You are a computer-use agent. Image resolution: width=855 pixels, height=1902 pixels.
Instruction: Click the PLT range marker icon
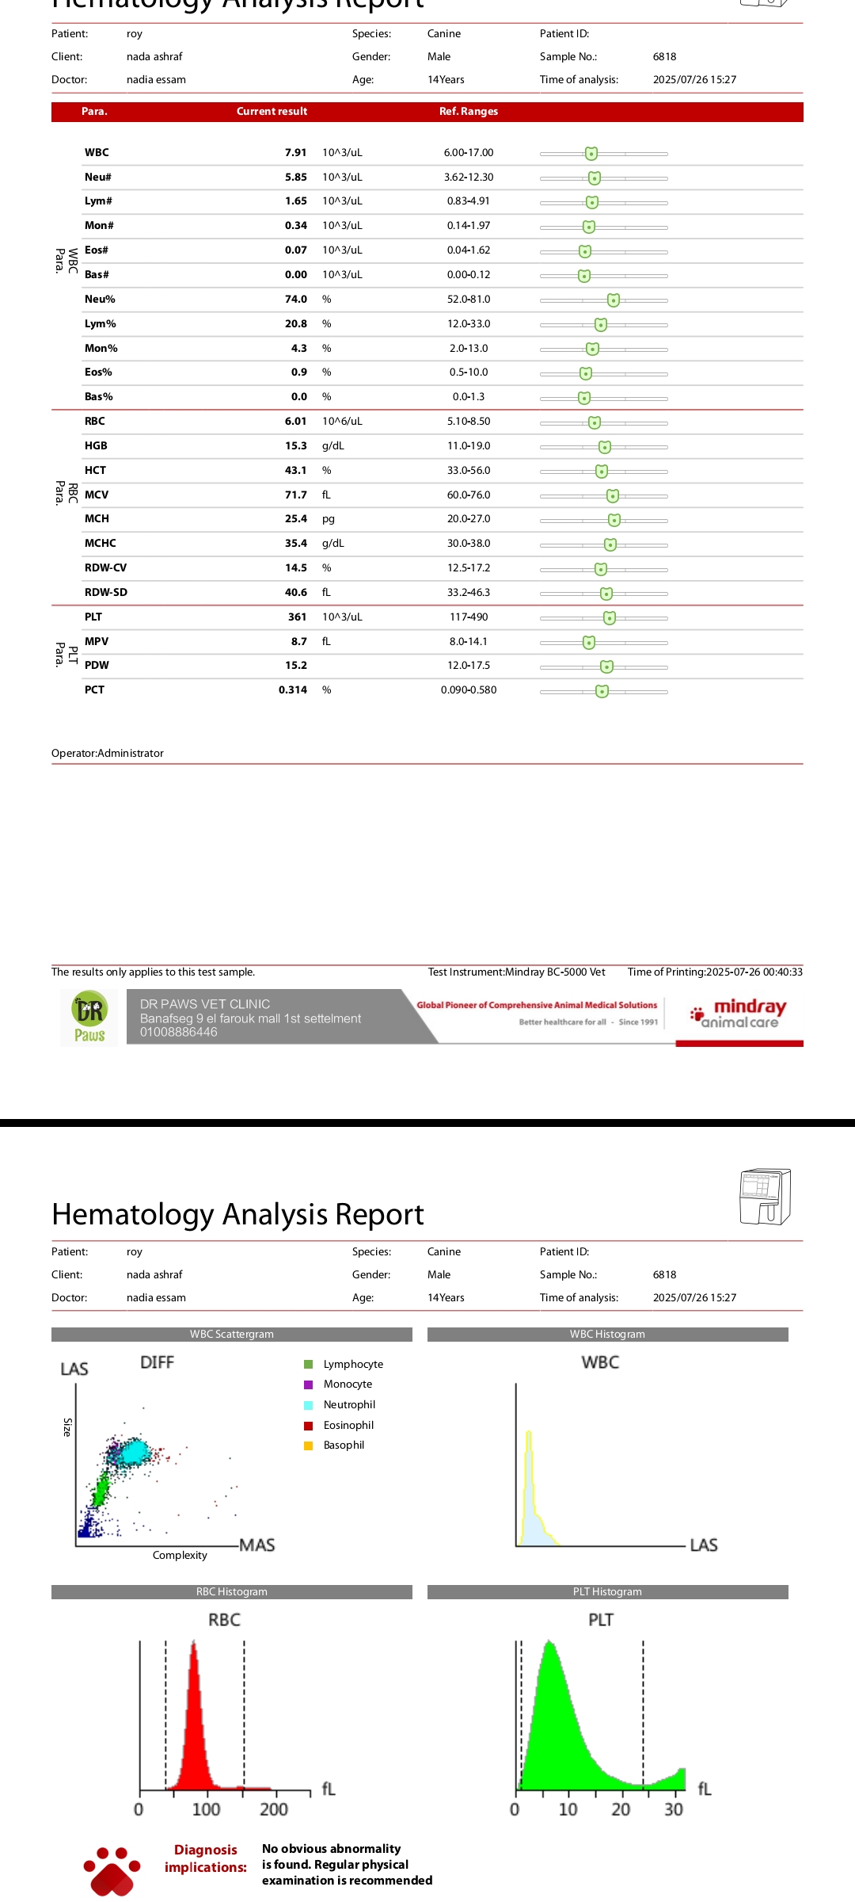pyautogui.click(x=609, y=617)
